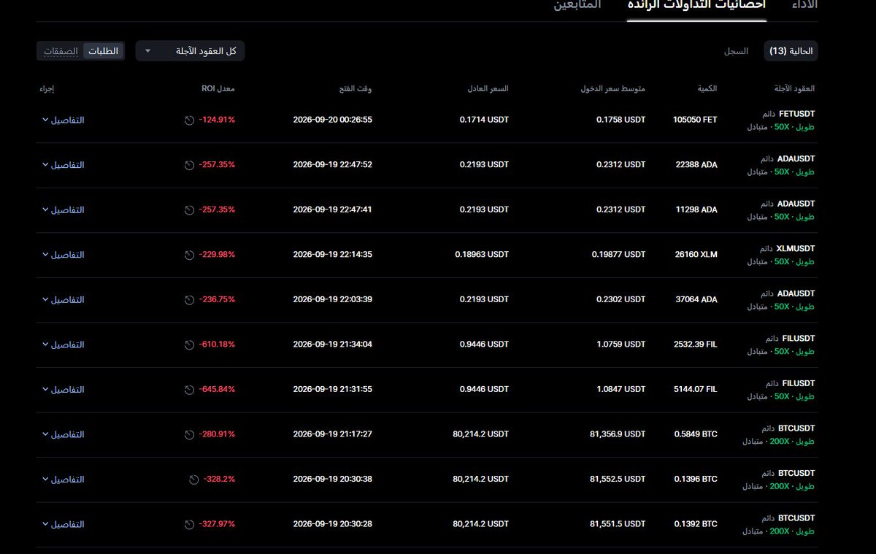Click the circular icon in the 11298 ADA row
This screenshot has width=876, height=554.
point(190,210)
